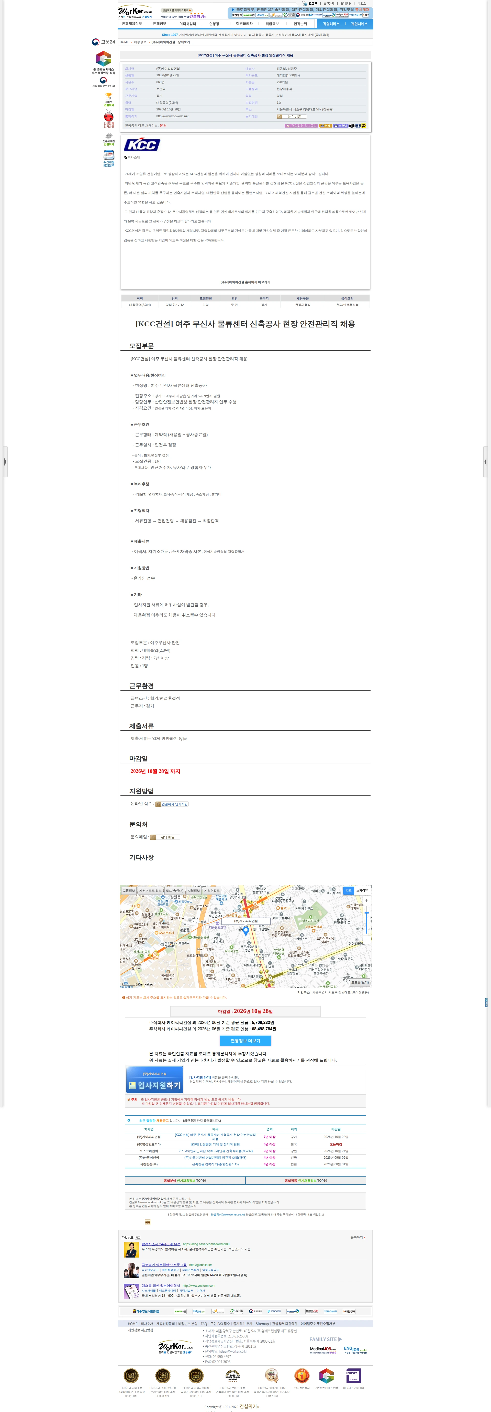Toggle 교통정보 overlay on the map
491x1412 pixels.
(x=129, y=891)
